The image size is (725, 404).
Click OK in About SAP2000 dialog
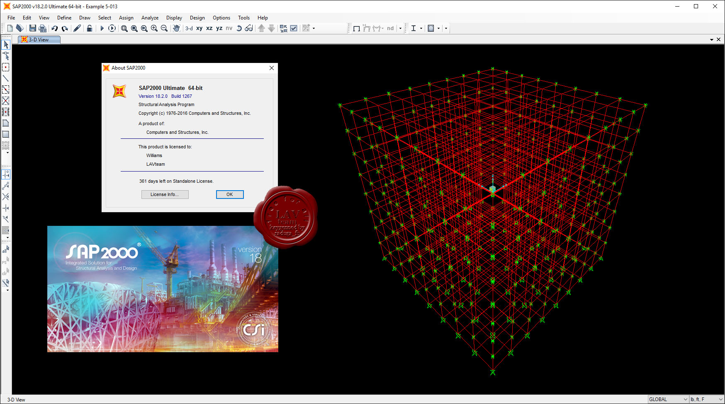click(230, 194)
